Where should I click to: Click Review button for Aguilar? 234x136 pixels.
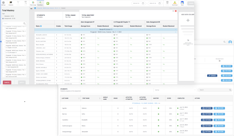click(219, 108)
